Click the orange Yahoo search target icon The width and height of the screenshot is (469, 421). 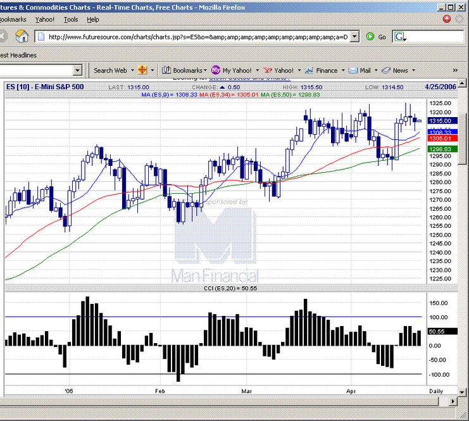(142, 70)
